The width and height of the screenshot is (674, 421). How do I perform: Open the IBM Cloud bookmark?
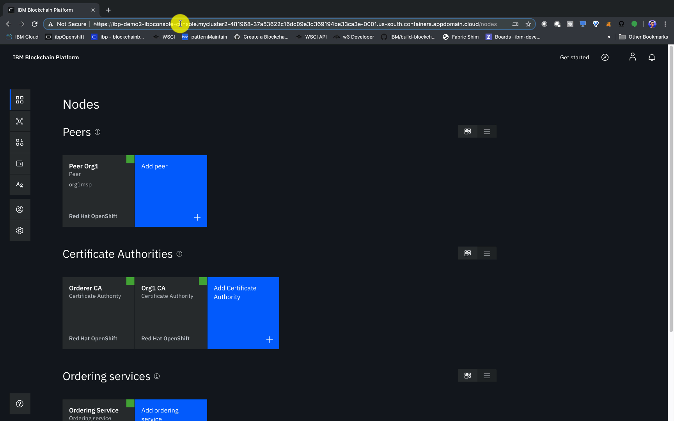[22, 37]
